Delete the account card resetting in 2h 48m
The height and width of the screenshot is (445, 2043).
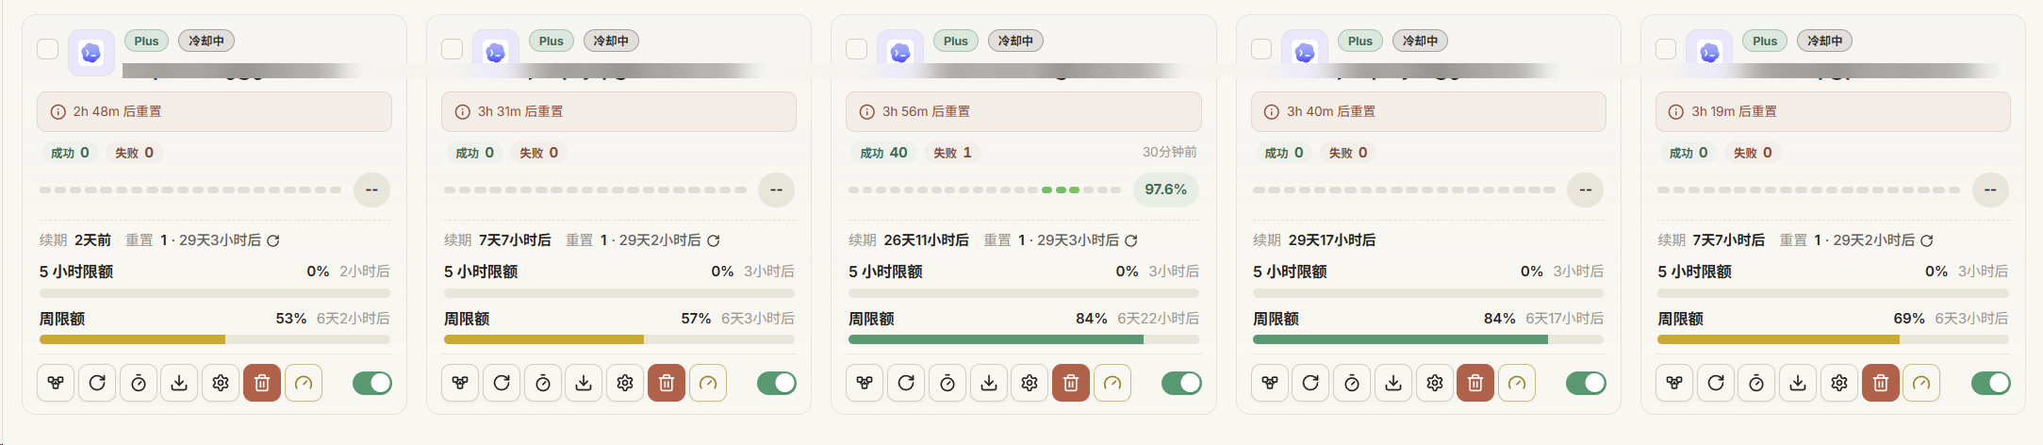[262, 383]
